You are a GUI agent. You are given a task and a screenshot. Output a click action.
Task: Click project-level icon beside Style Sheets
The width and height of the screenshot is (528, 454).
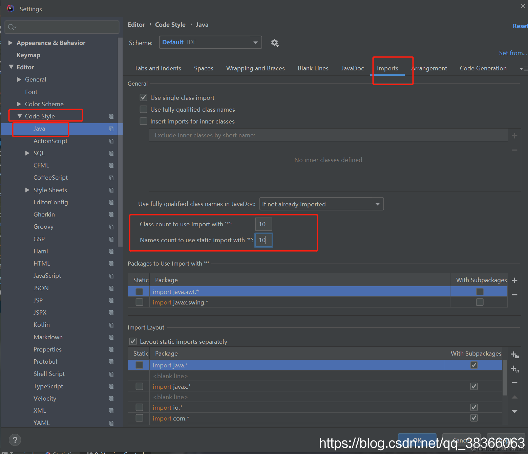coord(111,190)
